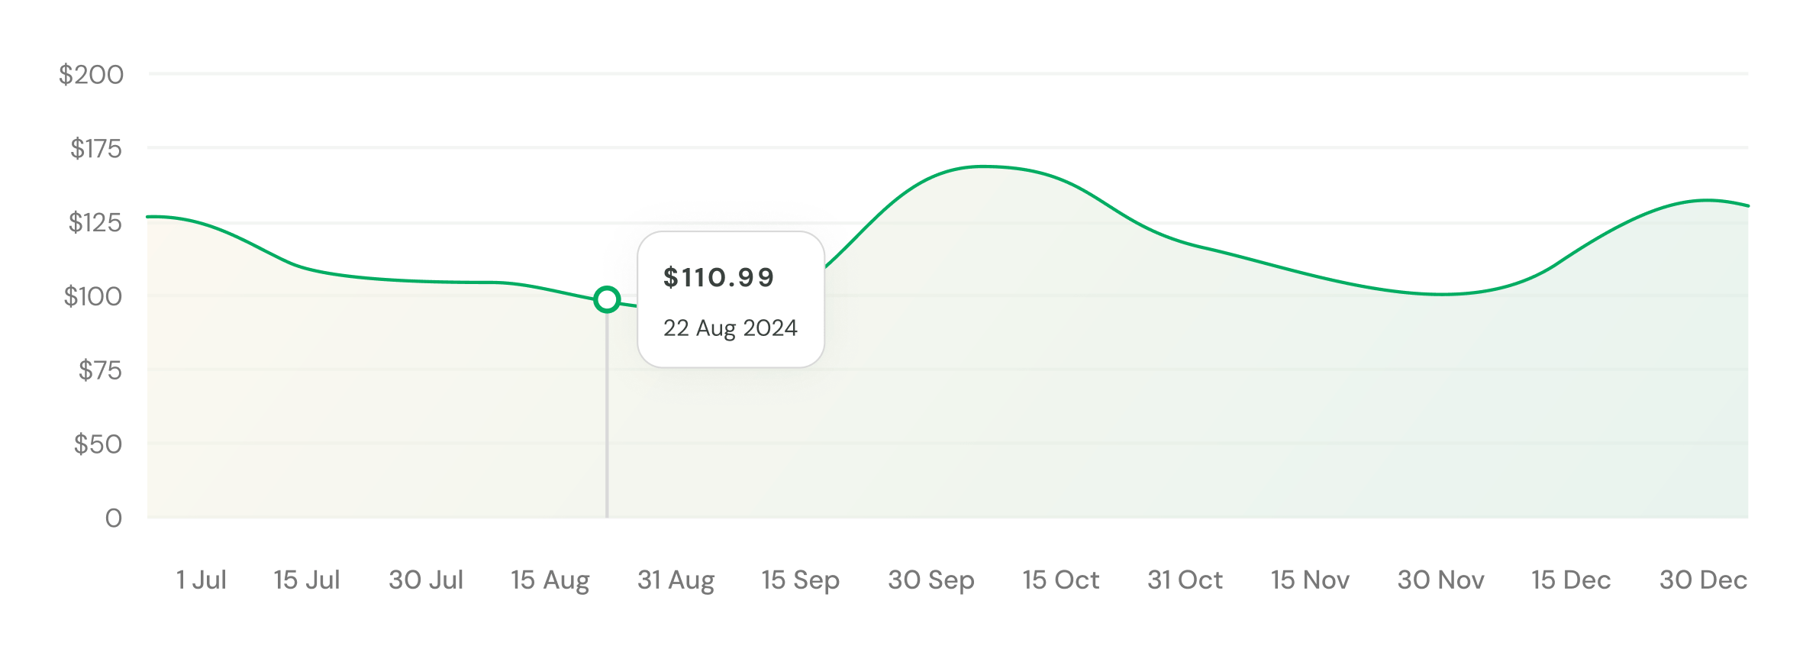Click the $200 y-axis label

[91, 75]
